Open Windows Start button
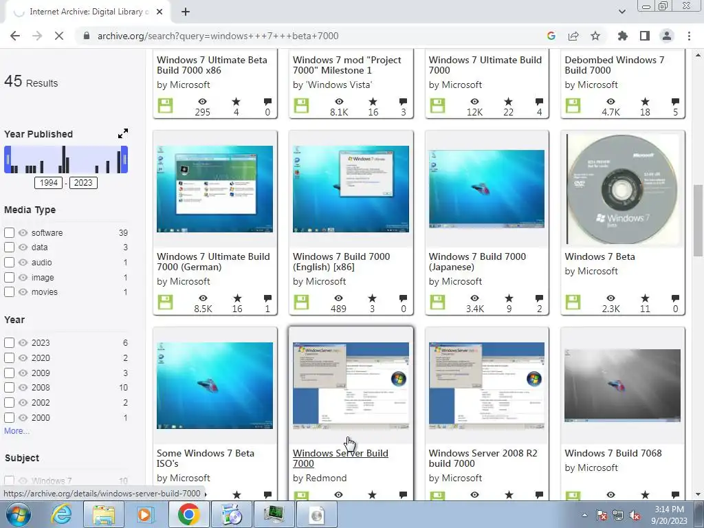 [18, 514]
